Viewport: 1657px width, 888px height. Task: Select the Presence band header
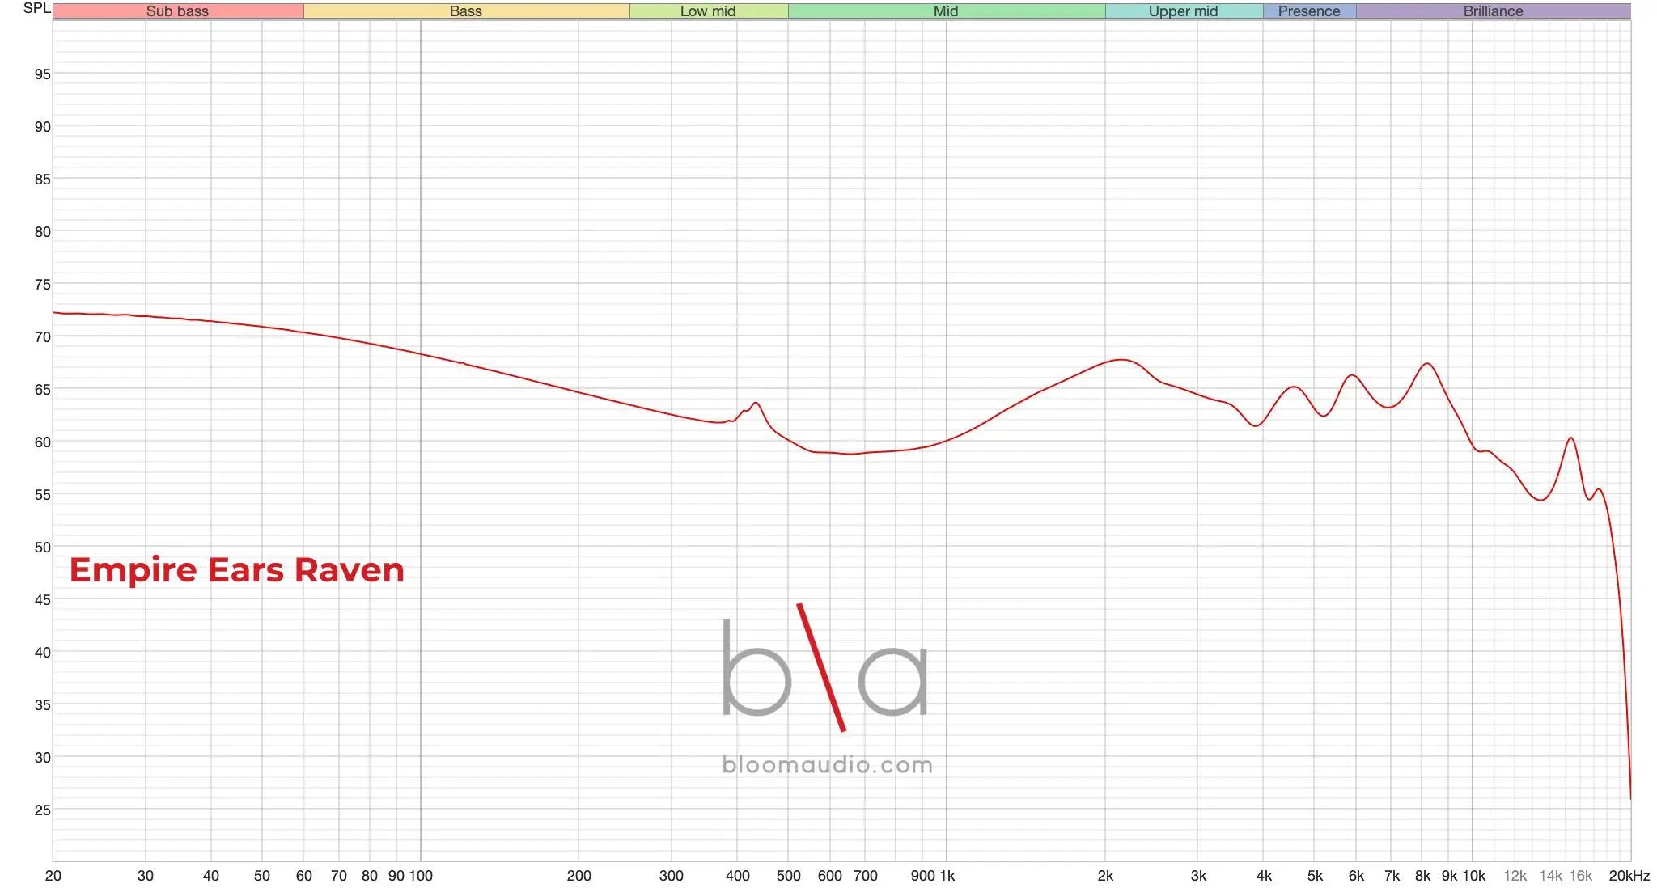1308,11
